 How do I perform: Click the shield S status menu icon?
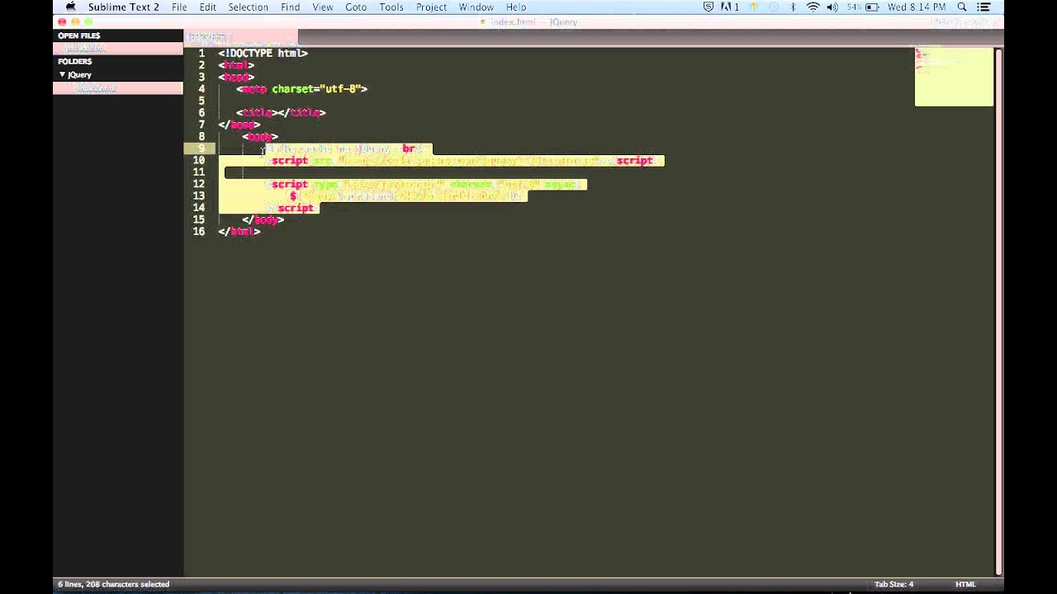(709, 7)
